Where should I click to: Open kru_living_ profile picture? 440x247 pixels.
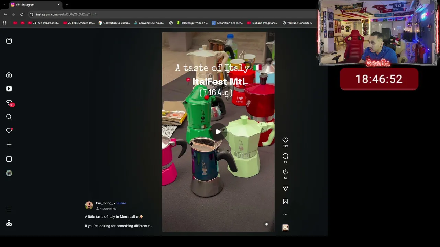[x=89, y=205]
